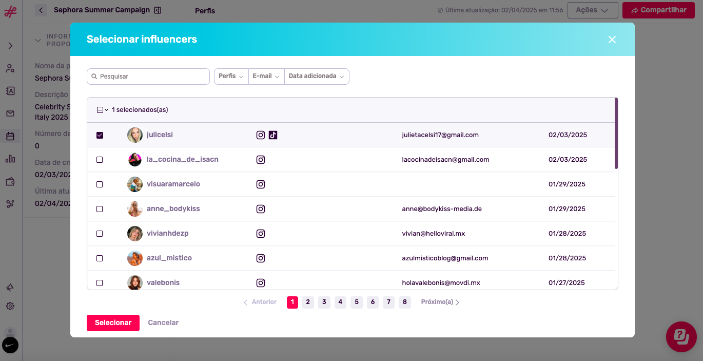
Task: Open the analytics chart sidebar icon
Action: pyautogui.click(x=10, y=159)
